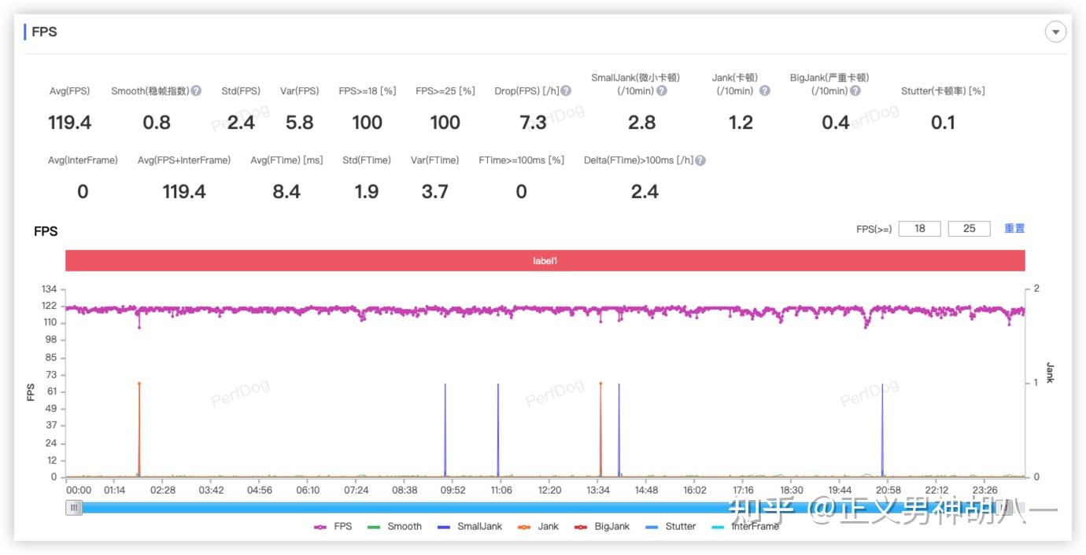Click the SmallJank spike near 20:58
1086x555 pixels.
click(882, 430)
